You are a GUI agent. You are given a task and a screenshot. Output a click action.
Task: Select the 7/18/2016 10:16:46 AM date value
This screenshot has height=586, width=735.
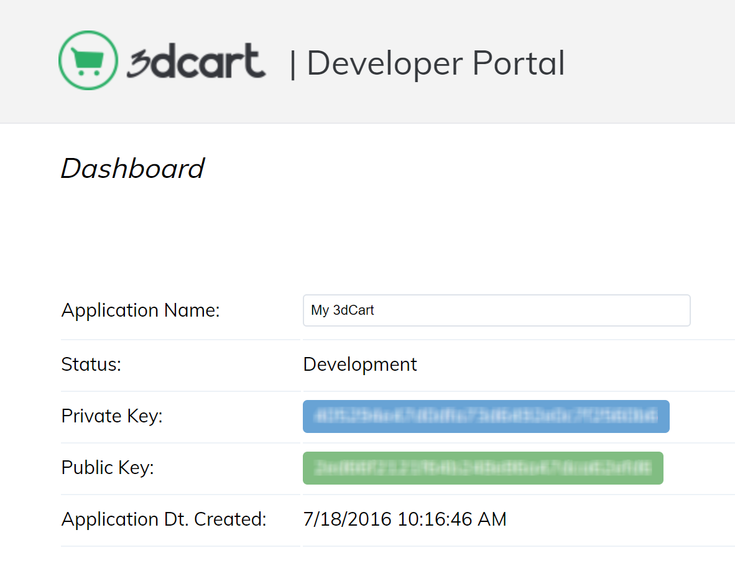coord(405,519)
